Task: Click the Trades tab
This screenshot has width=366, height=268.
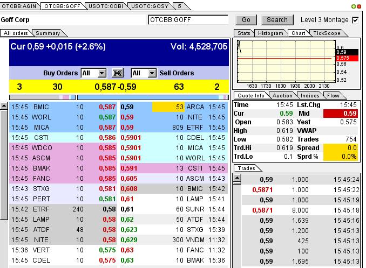Action: click(x=246, y=168)
